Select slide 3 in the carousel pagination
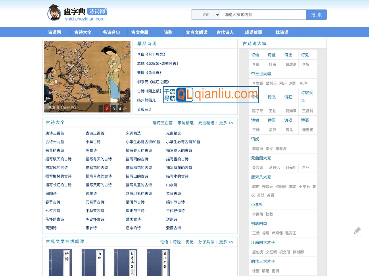 click(114, 109)
